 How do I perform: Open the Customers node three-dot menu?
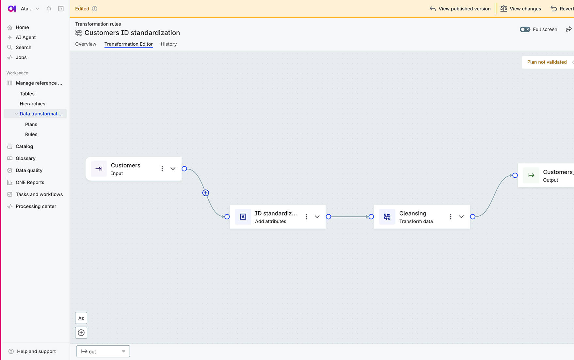(x=162, y=169)
